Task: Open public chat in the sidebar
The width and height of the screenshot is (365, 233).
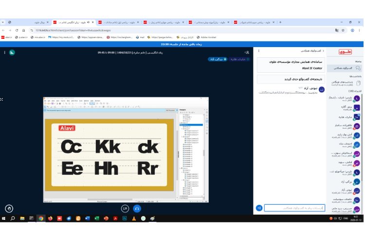Action: [345, 68]
